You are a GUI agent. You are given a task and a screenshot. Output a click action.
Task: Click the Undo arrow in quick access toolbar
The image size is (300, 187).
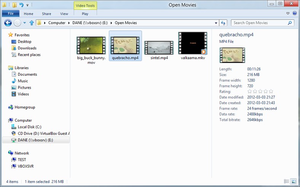tap(21, 5)
